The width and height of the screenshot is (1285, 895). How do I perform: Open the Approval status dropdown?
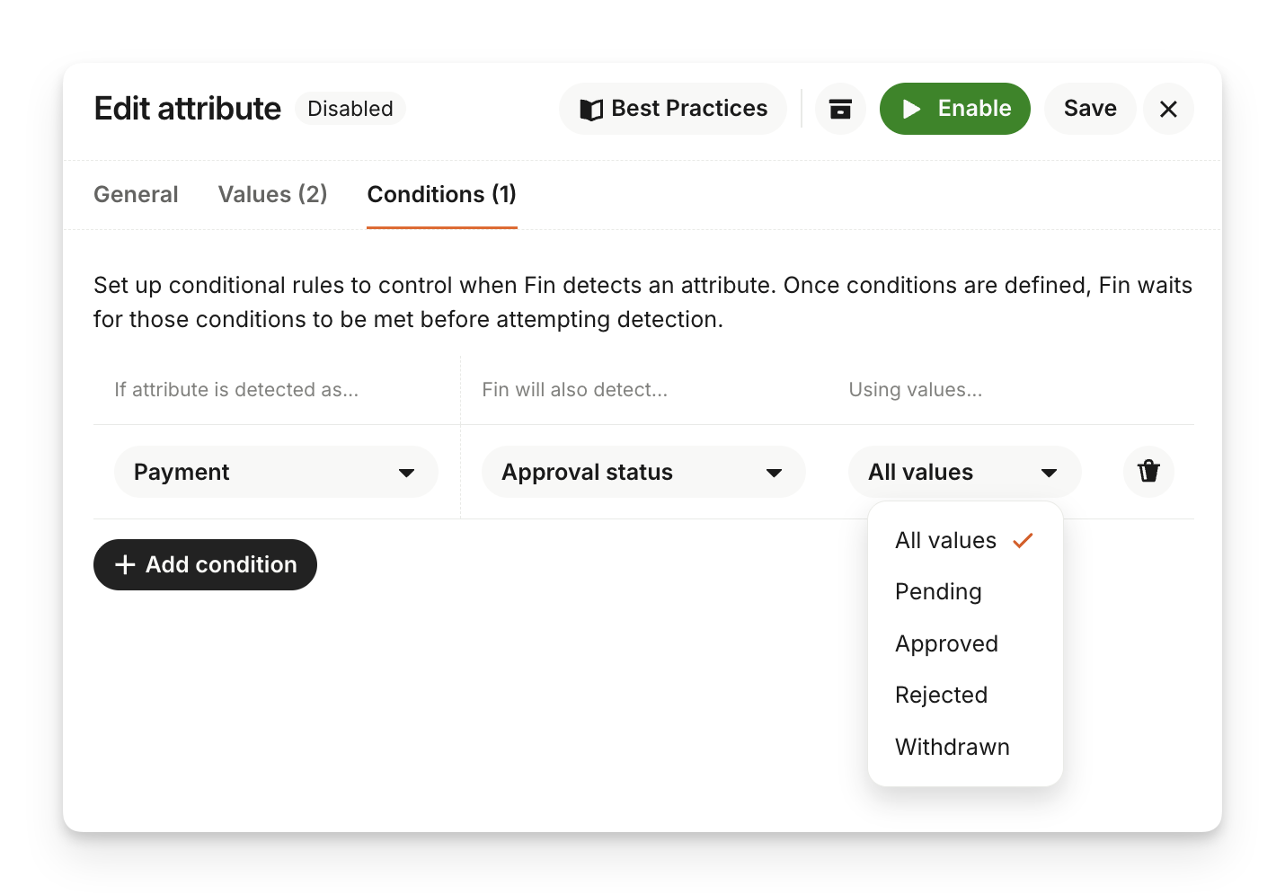642,472
